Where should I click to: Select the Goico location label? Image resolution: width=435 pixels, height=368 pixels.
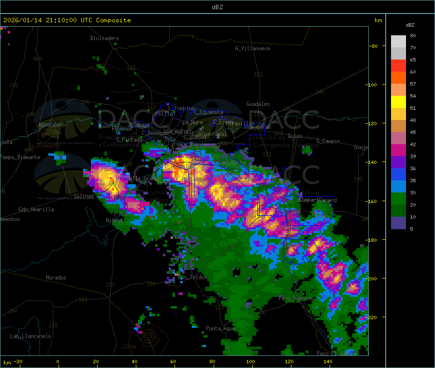pyautogui.click(x=295, y=136)
